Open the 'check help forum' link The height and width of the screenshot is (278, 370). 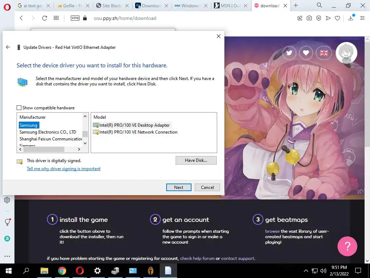[x=197, y=258]
